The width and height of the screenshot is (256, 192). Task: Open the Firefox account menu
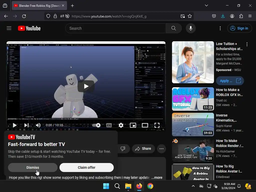pyautogui.click(x=232, y=16)
